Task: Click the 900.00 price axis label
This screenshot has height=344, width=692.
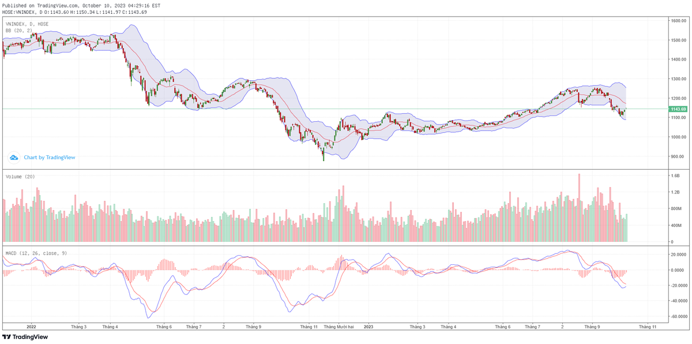Action: 678,156
